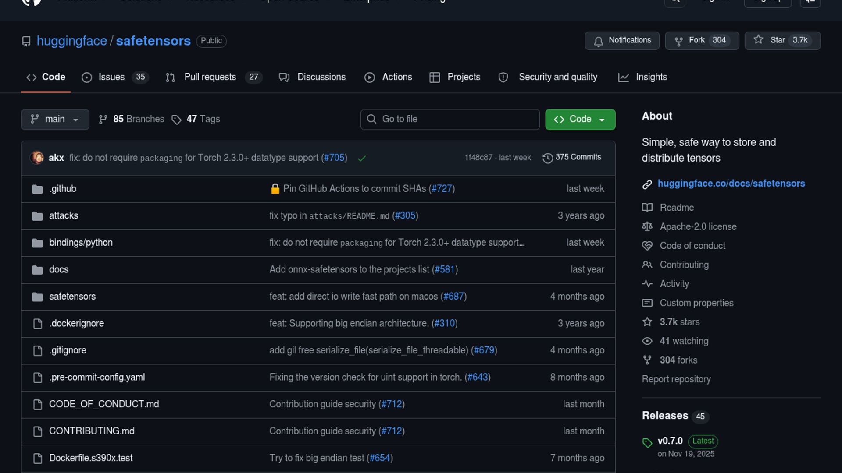Open pull request #727 link
Viewport: 842px width, 473px height.
(x=442, y=189)
